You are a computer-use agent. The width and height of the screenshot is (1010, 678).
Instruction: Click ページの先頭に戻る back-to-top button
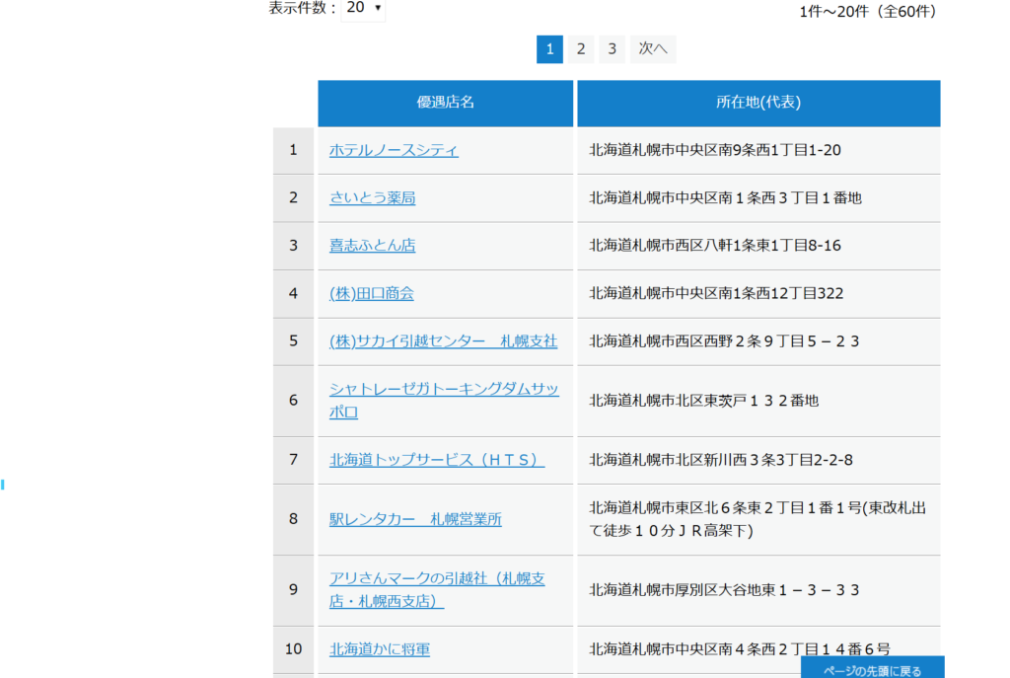click(872, 669)
